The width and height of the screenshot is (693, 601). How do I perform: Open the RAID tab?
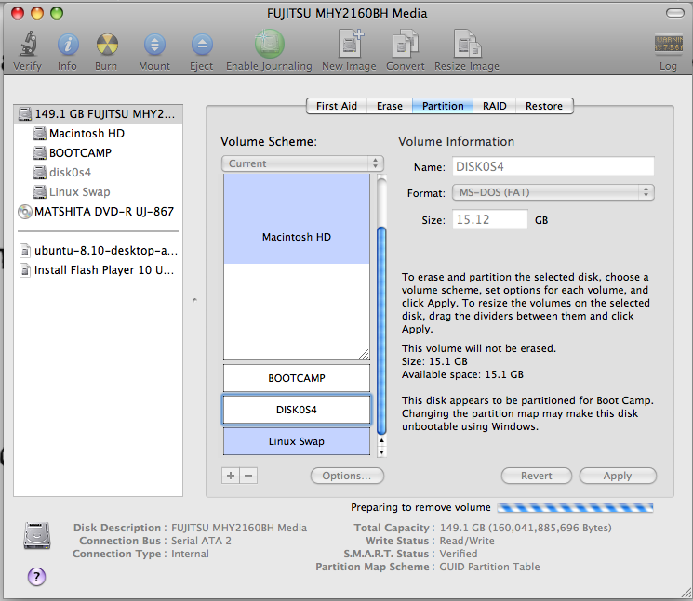pyautogui.click(x=495, y=106)
